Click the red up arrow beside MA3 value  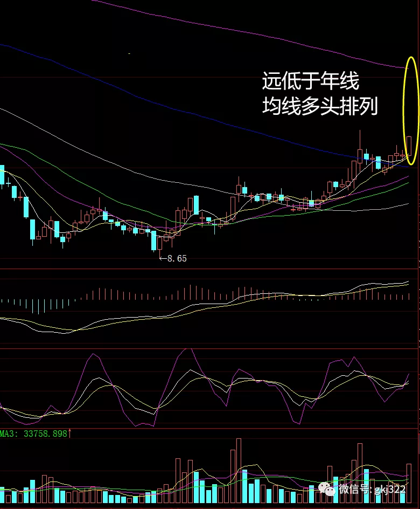pyautogui.click(x=70, y=434)
